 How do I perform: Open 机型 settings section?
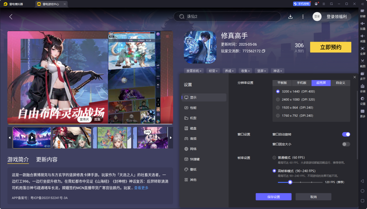coord(204,118)
